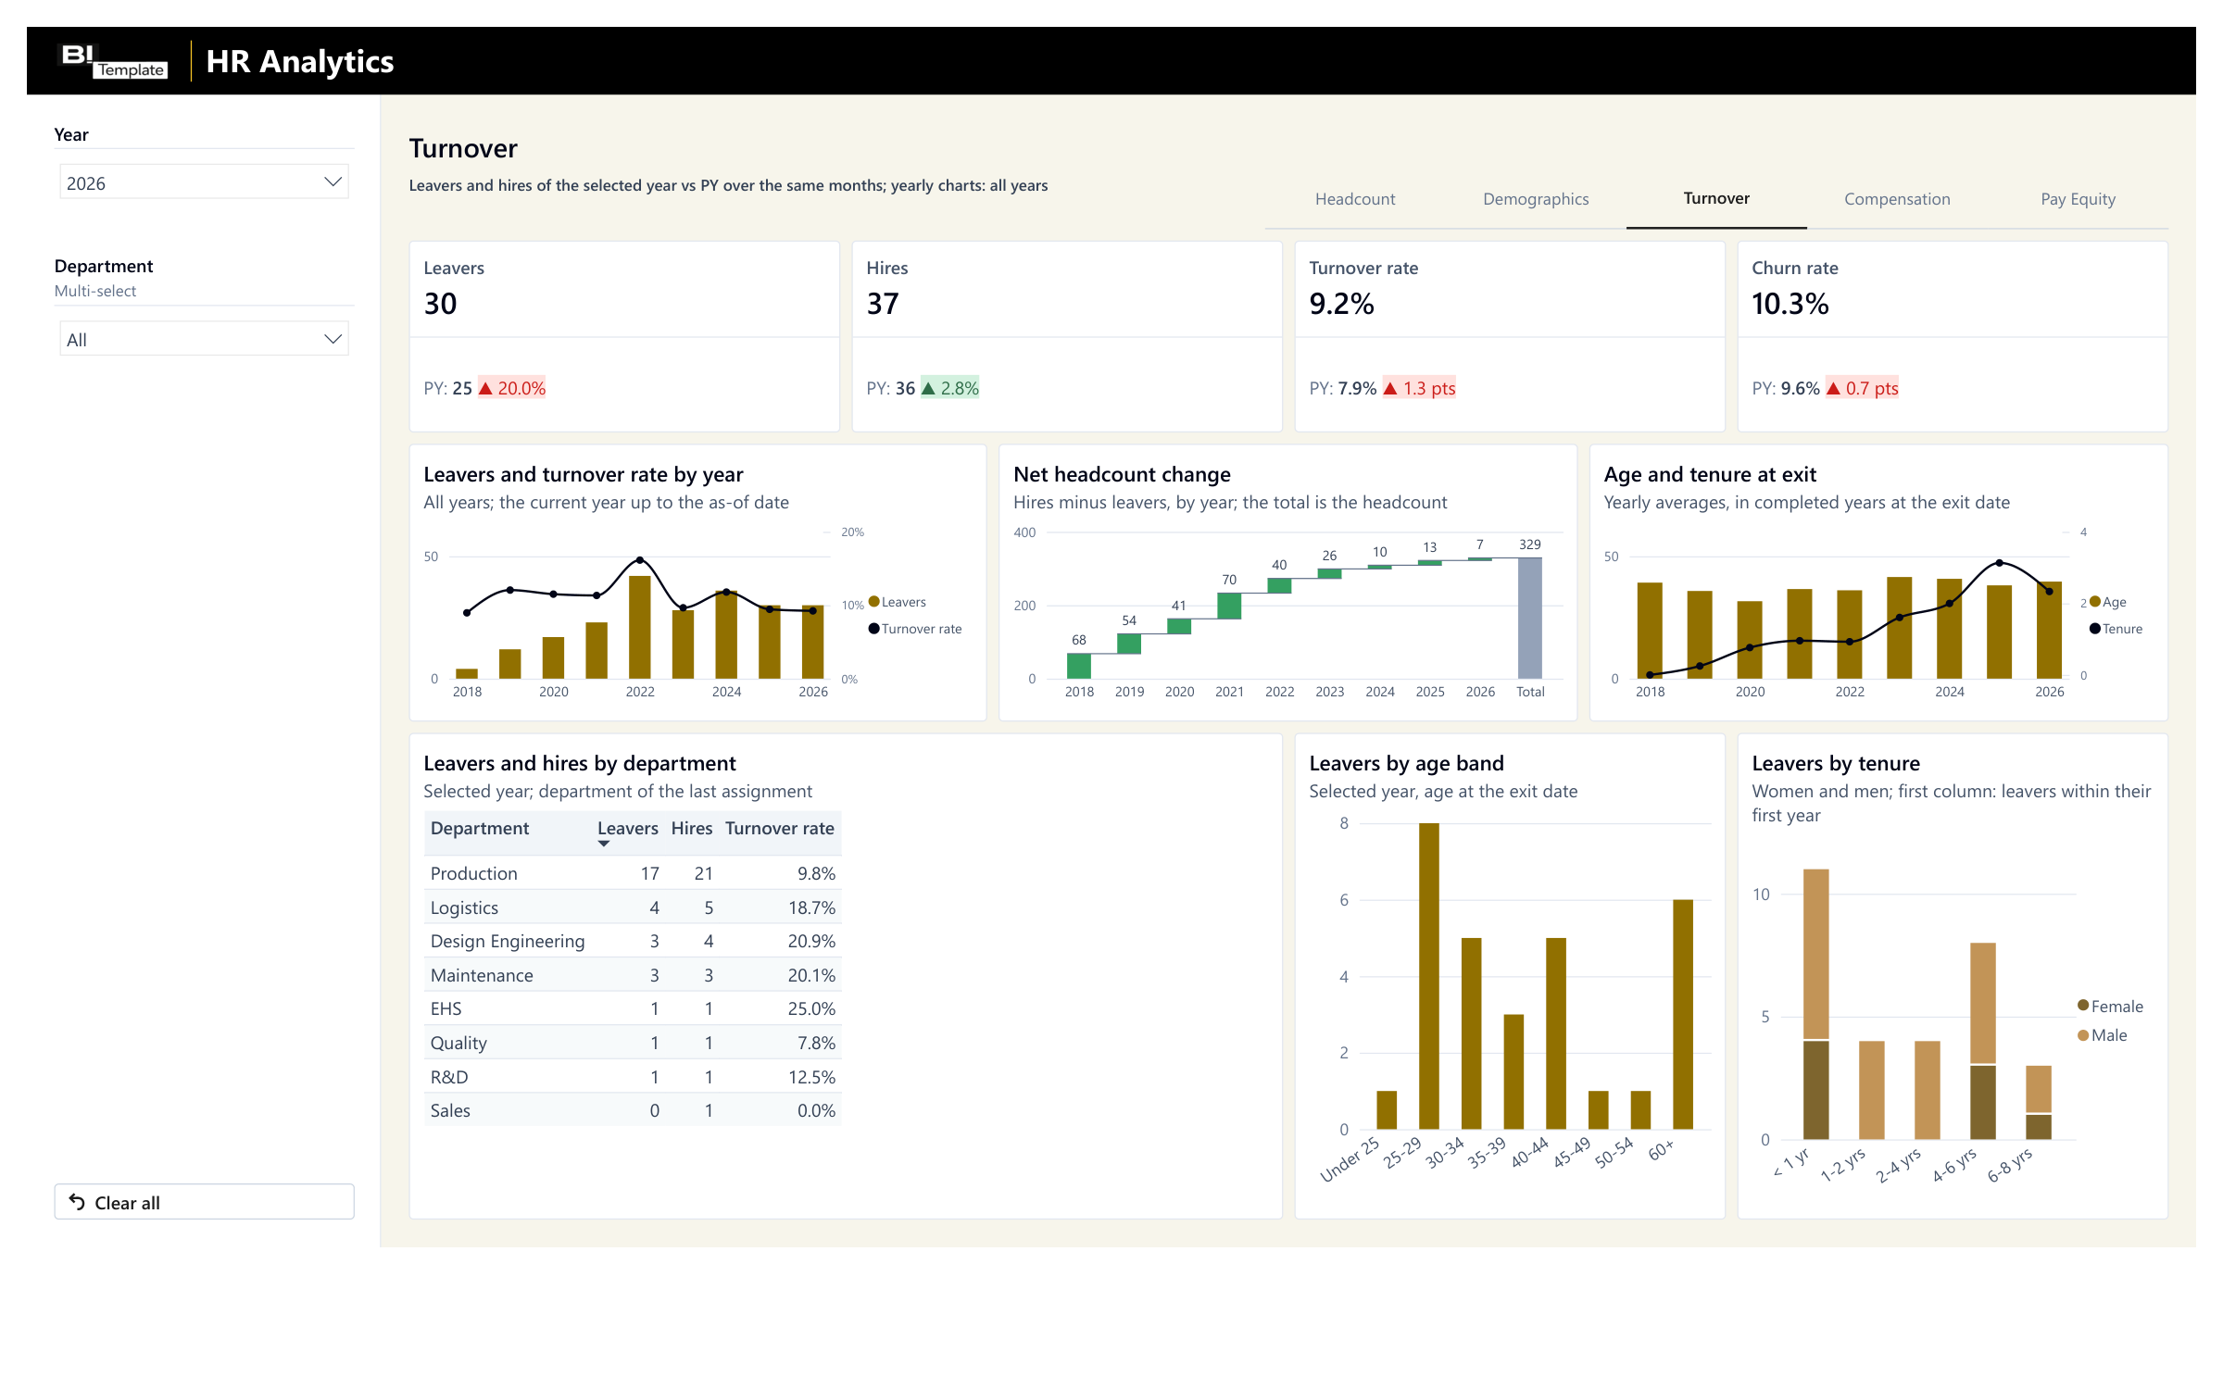Select the Production row in department table

click(x=633, y=873)
